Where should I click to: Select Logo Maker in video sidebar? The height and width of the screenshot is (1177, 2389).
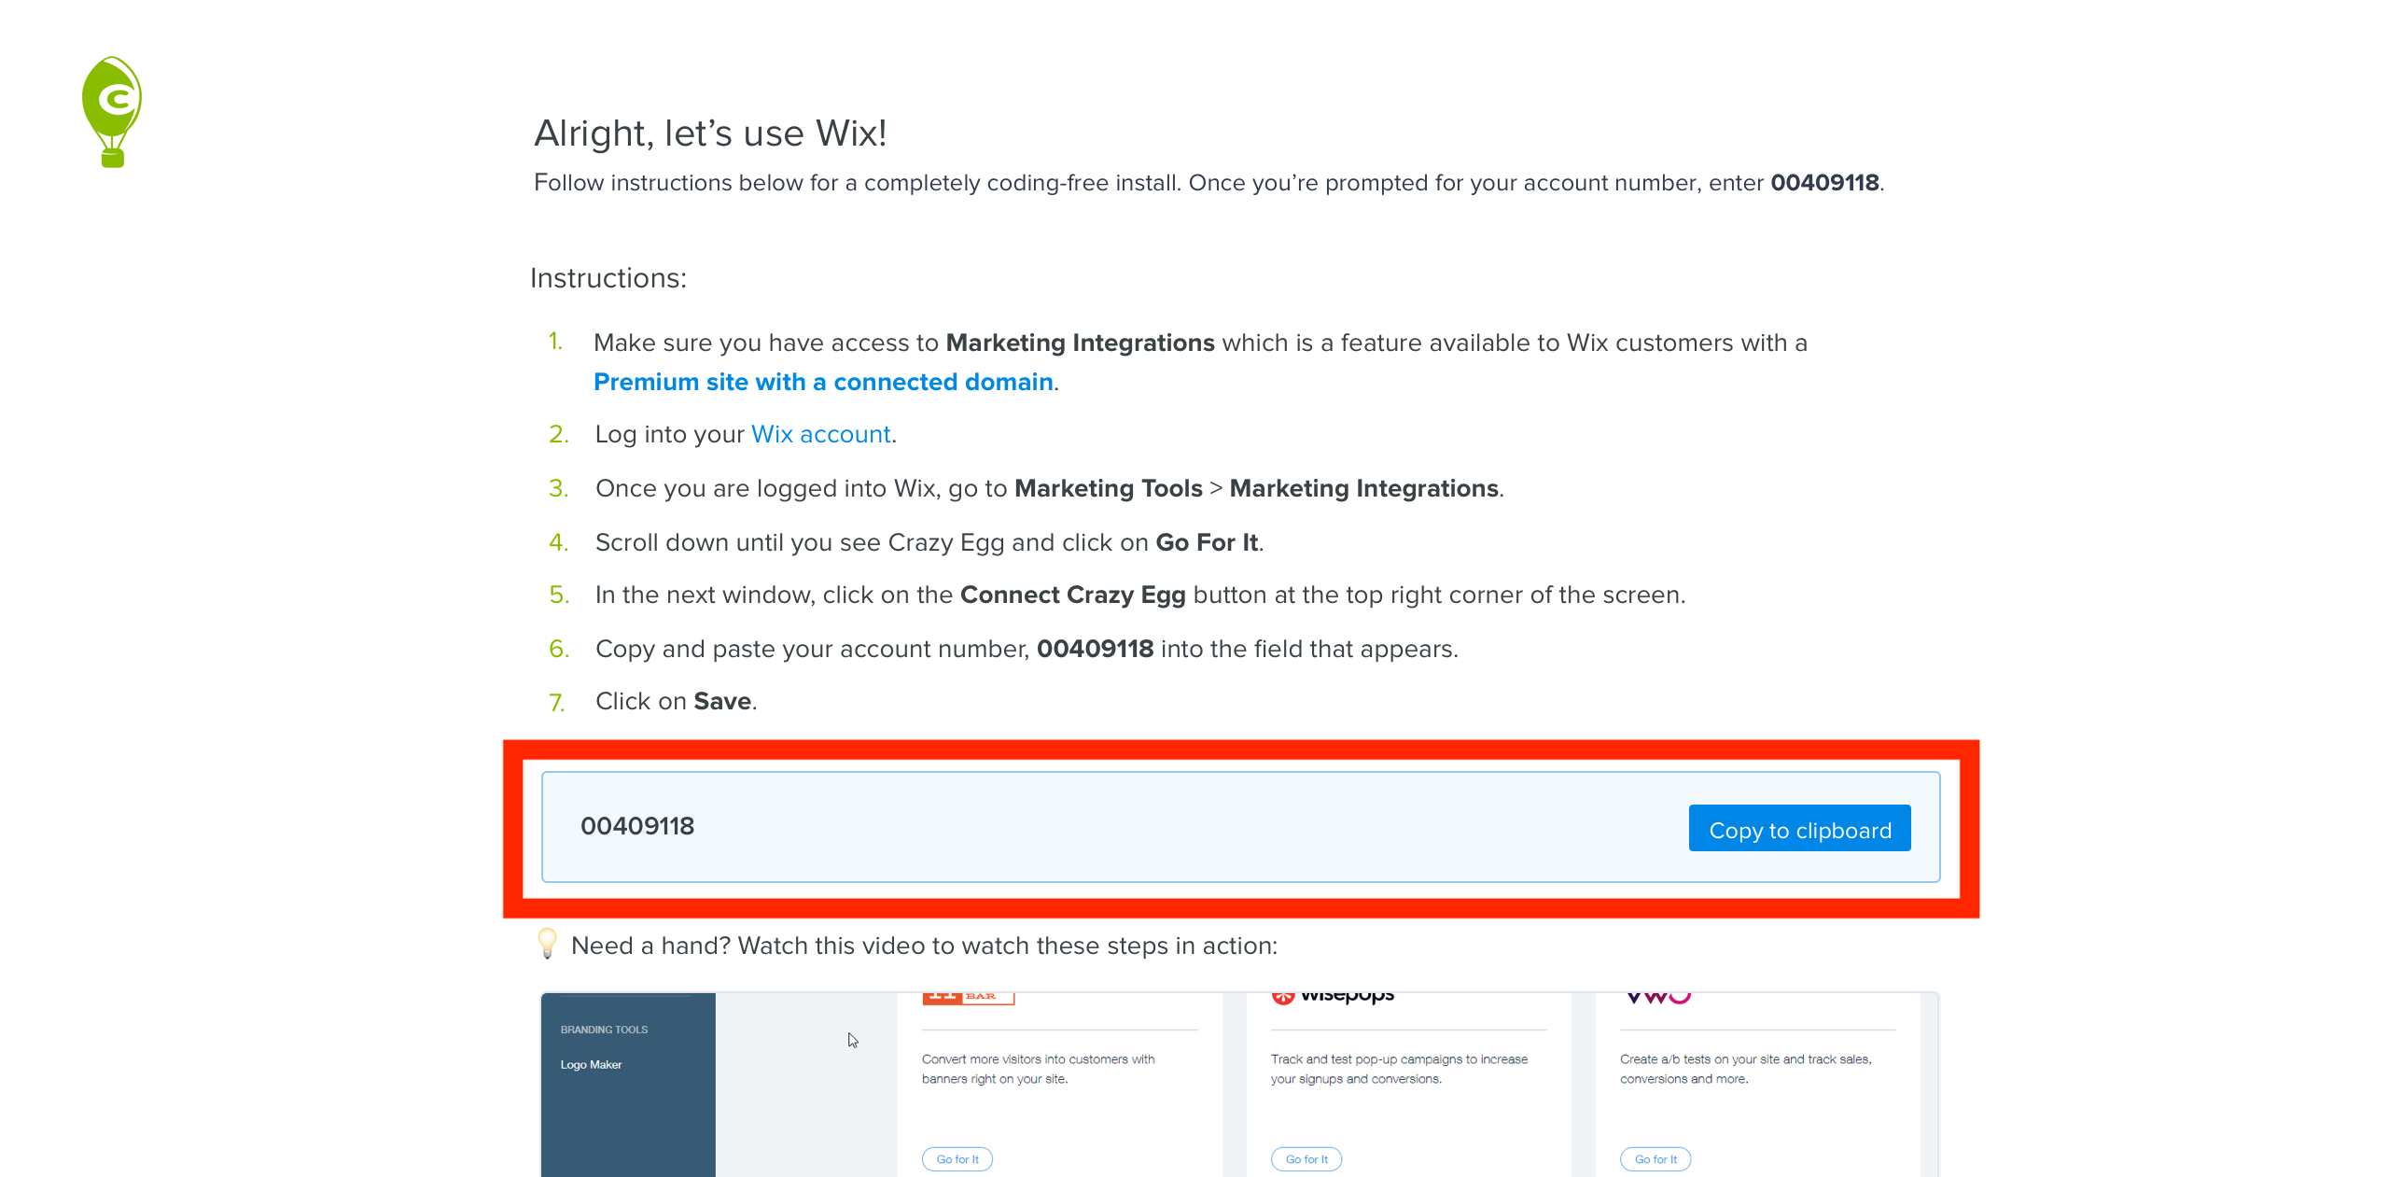591,1064
